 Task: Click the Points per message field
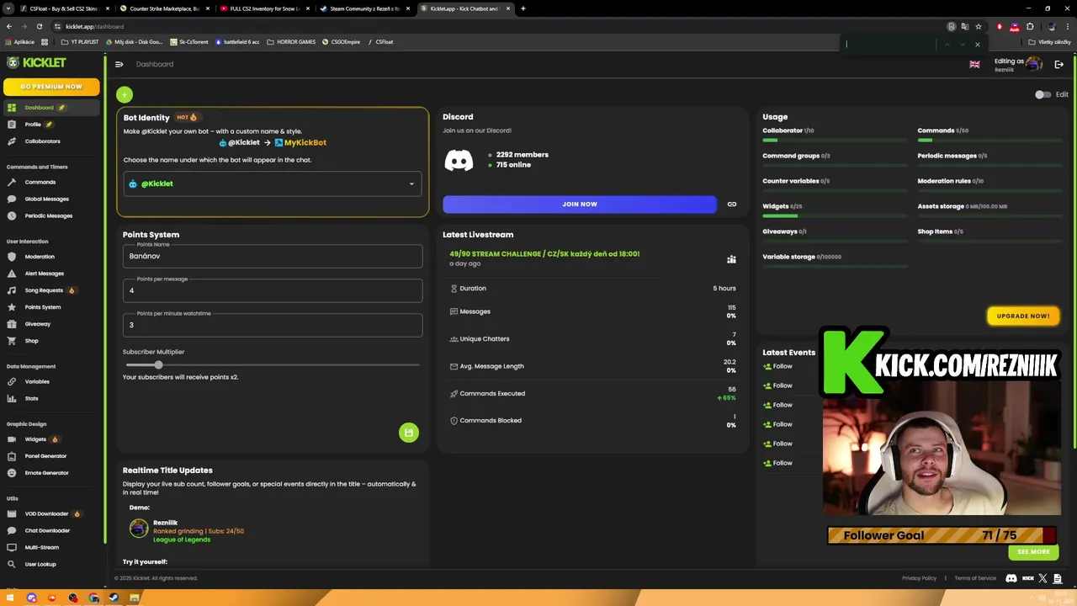point(273,290)
